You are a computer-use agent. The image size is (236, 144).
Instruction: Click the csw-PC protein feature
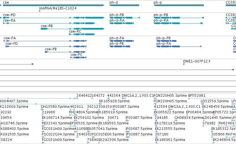coord(78,57)
